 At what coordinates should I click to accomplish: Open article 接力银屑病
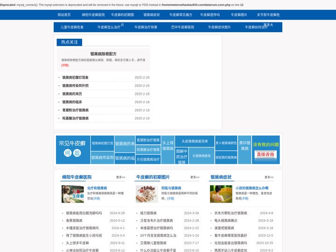point(148,213)
